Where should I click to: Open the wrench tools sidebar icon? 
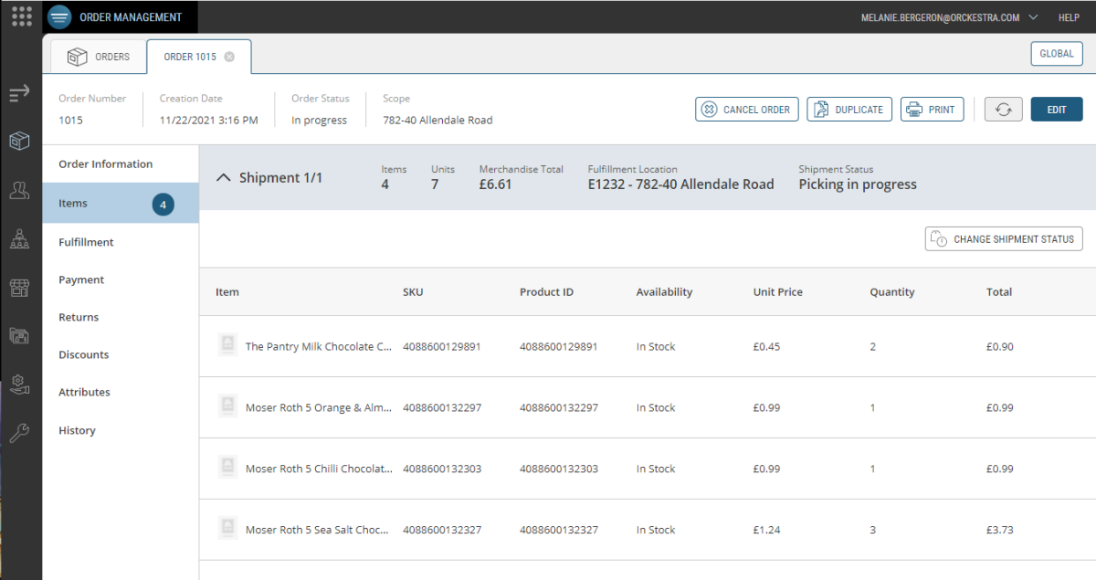pyautogui.click(x=20, y=433)
